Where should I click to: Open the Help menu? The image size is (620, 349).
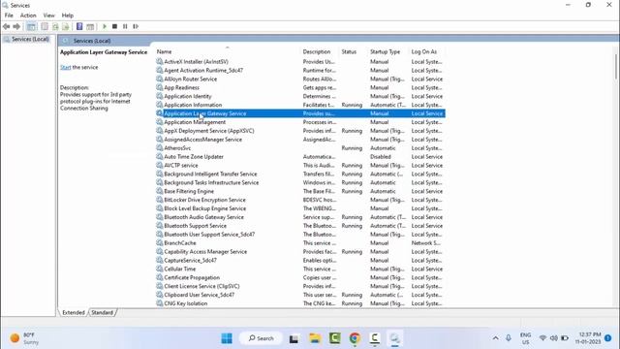coord(68,16)
